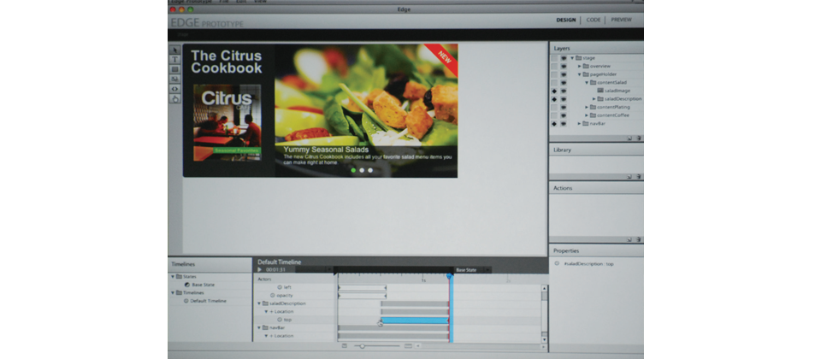The height and width of the screenshot is (359, 821).
Task: Click the 'The Citrus Cookbook' title text
Action: pyautogui.click(x=226, y=62)
